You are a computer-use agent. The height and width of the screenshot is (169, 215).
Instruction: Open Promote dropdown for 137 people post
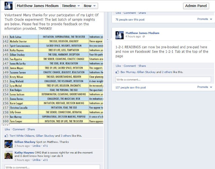tap(205, 87)
